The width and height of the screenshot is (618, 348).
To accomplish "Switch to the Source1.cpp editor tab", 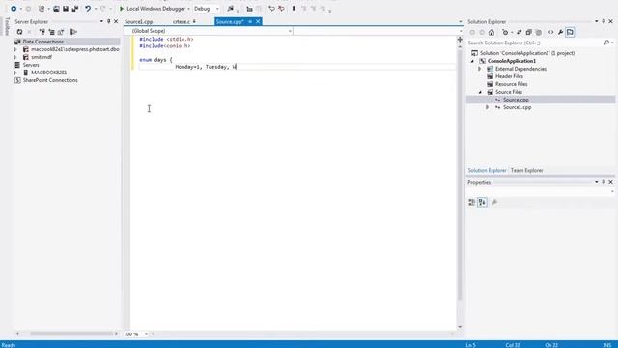I will (x=139, y=21).
